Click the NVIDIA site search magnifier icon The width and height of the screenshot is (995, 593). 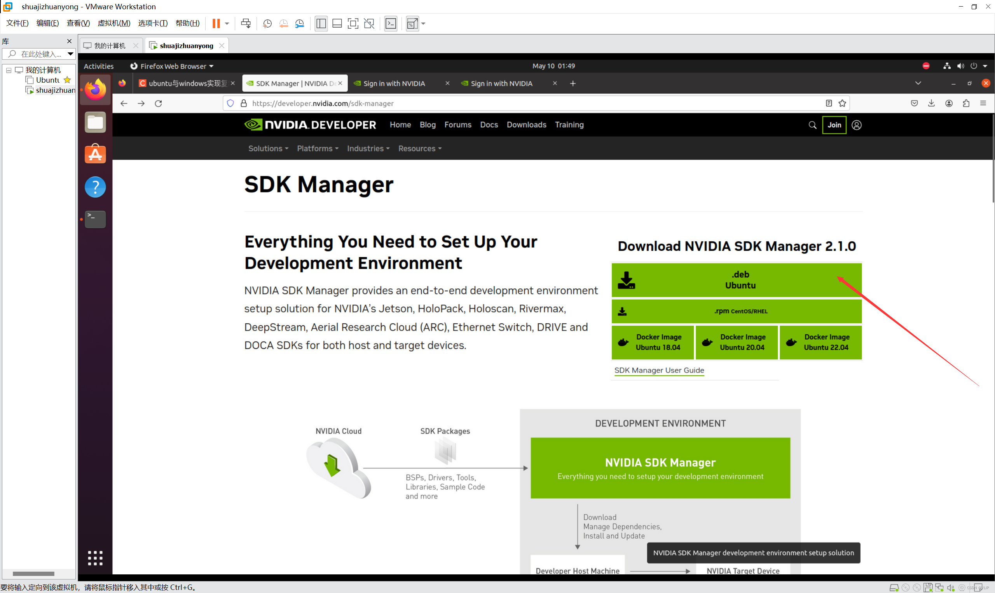(x=812, y=125)
